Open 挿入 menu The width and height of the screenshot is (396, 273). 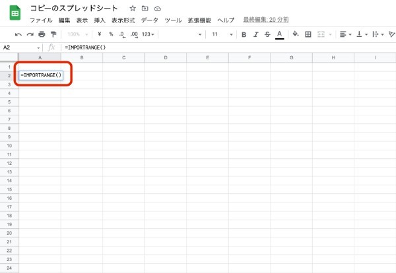100,20
